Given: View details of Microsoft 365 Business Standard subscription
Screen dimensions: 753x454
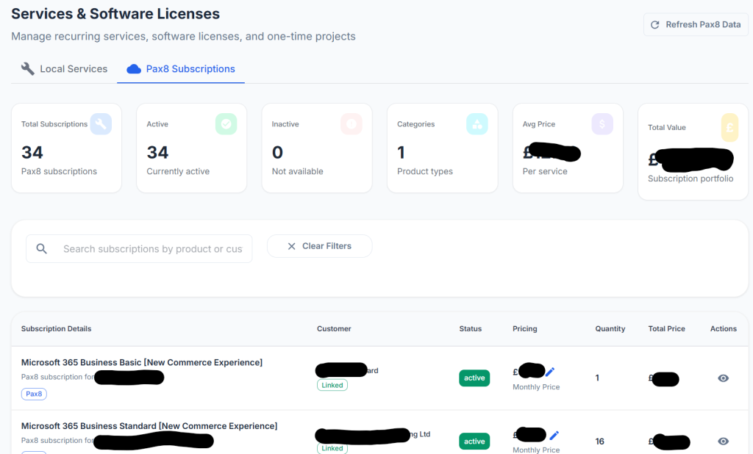Looking at the screenshot, I should point(724,441).
